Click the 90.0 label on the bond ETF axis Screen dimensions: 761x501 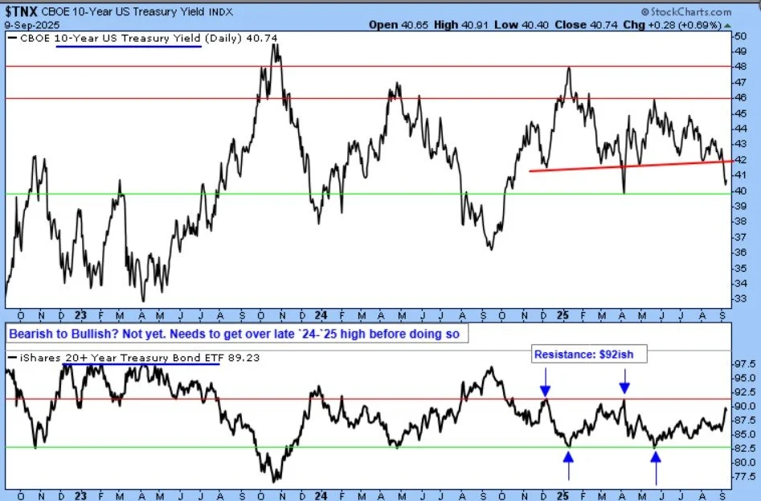(745, 406)
